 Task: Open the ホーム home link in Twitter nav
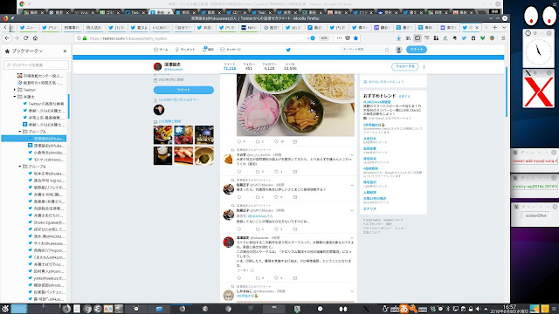(x=161, y=50)
